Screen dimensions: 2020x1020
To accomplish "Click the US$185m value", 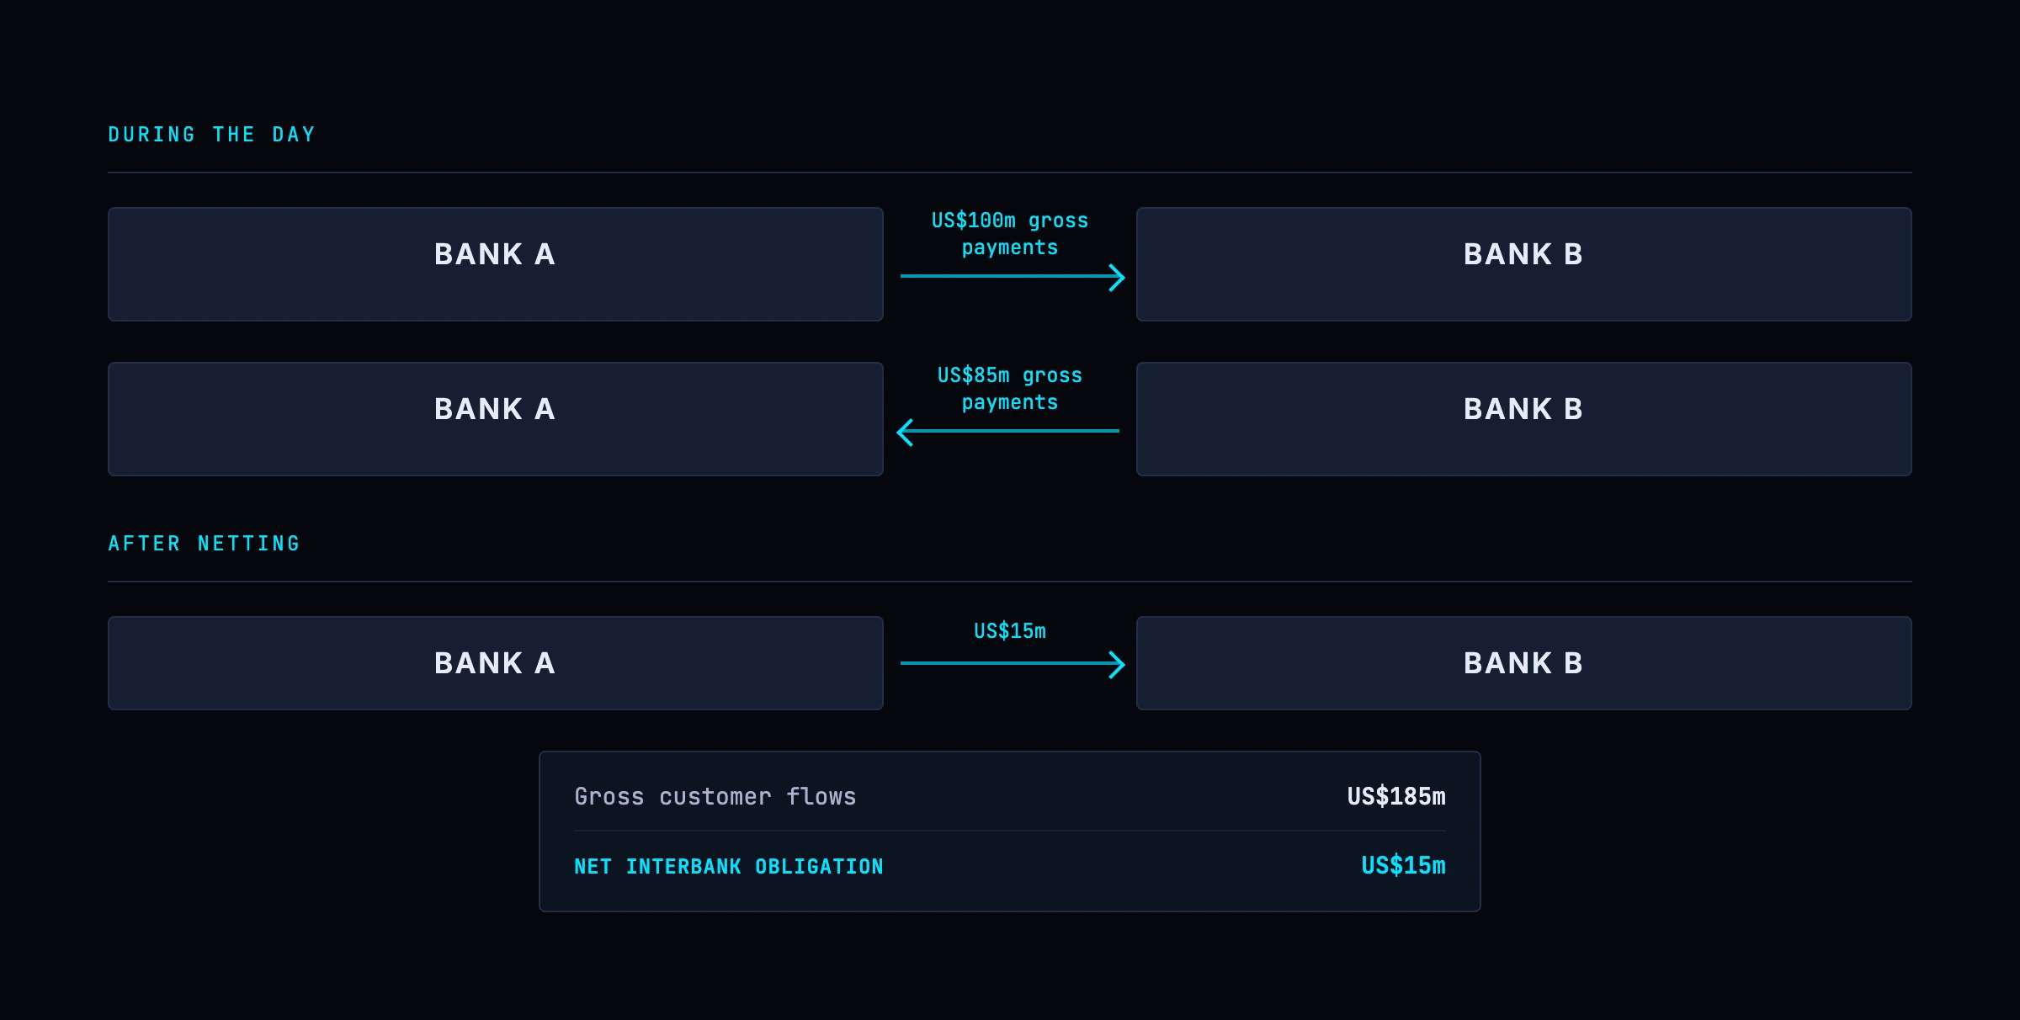I will (1396, 796).
